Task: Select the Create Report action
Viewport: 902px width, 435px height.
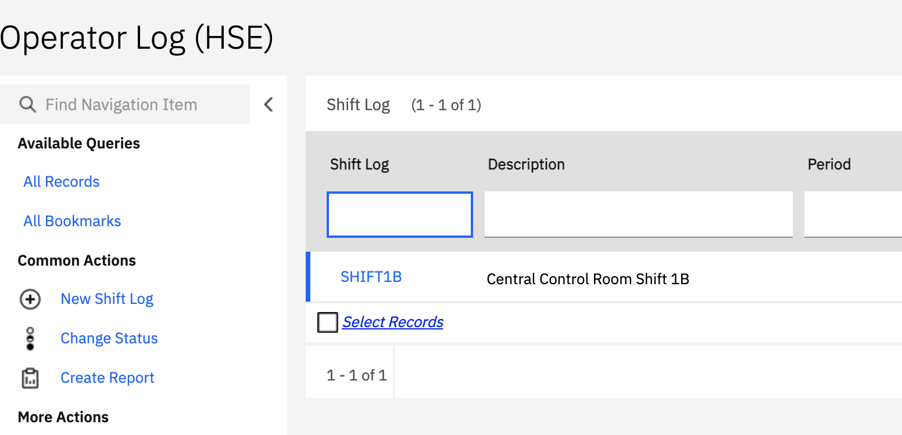Action: (x=108, y=378)
